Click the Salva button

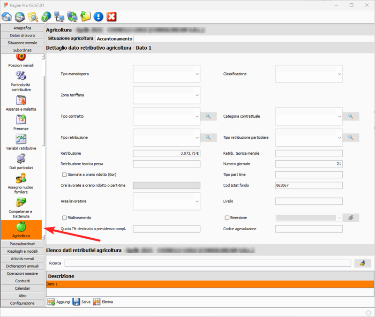(x=81, y=302)
